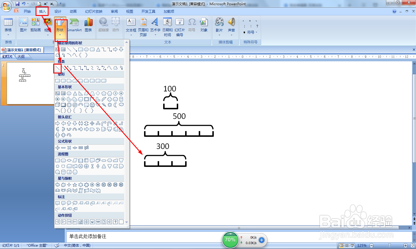Pick the diamond shape in 基本形状

[98, 93]
